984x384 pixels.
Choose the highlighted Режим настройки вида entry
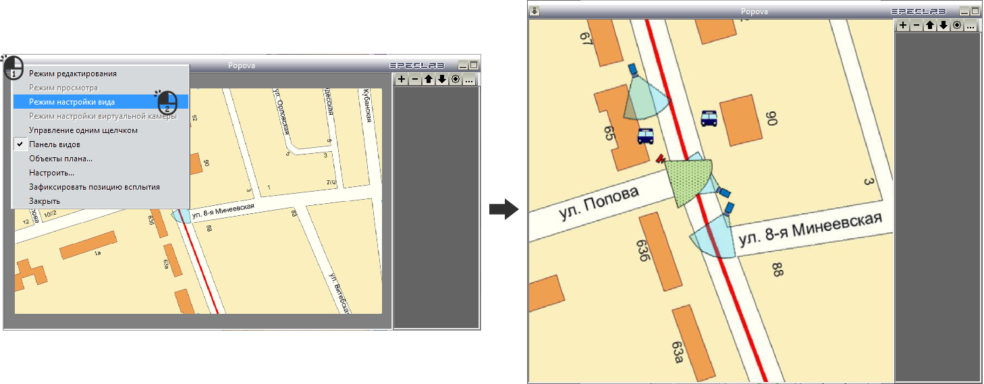(x=100, y=102)
